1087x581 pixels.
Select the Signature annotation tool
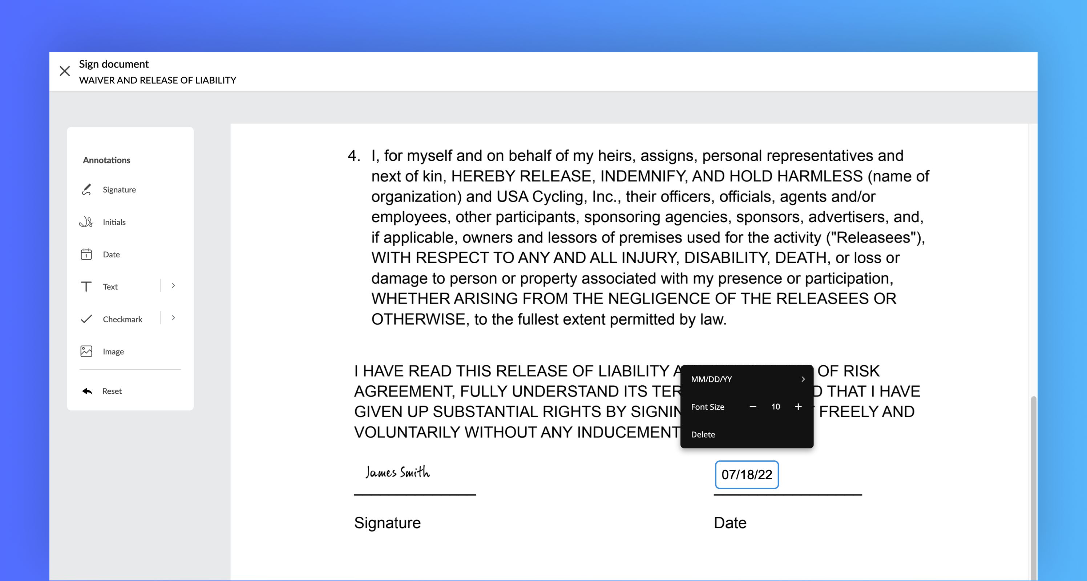coord(120,189)
